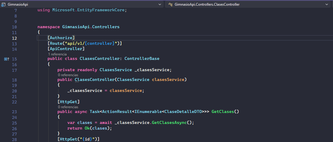The image size is (333, 142).
Task: Open the GimnasioApi project dropdown arrow
Action: [x=160, y=4]
